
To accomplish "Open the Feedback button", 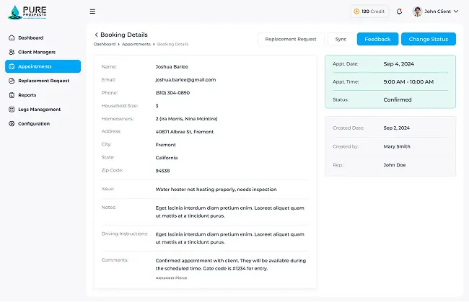I will (x=377, y=39).
